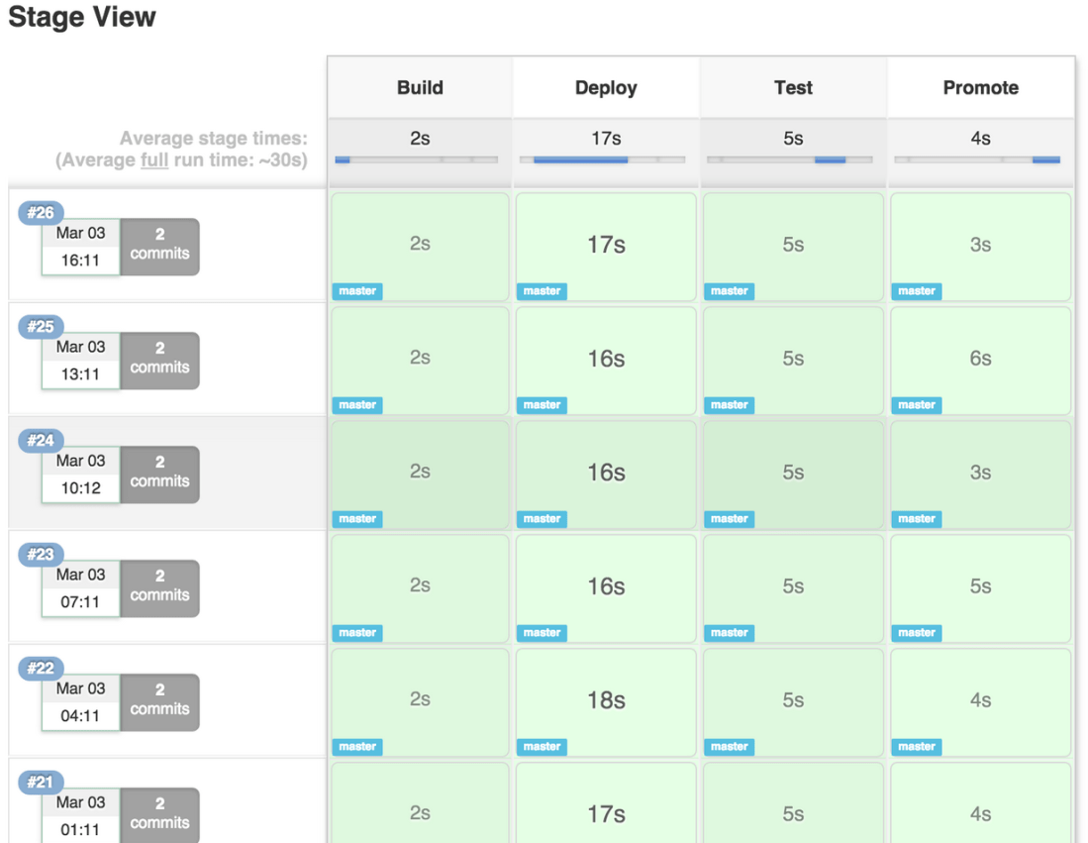
Task: Select the Deploy stage column header
Action: (606, 87)
